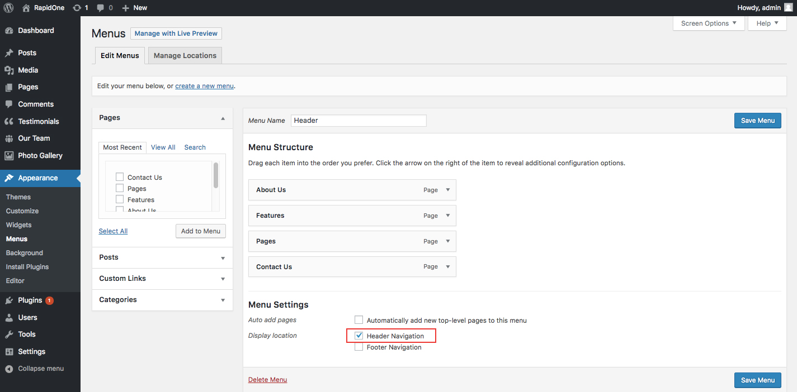The image size is (797, 392).
Task: Select the View All pages tab
Action: coord(163,147)
